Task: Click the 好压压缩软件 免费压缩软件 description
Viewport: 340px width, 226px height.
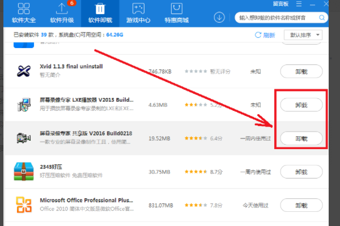Action: coord(71,175)
